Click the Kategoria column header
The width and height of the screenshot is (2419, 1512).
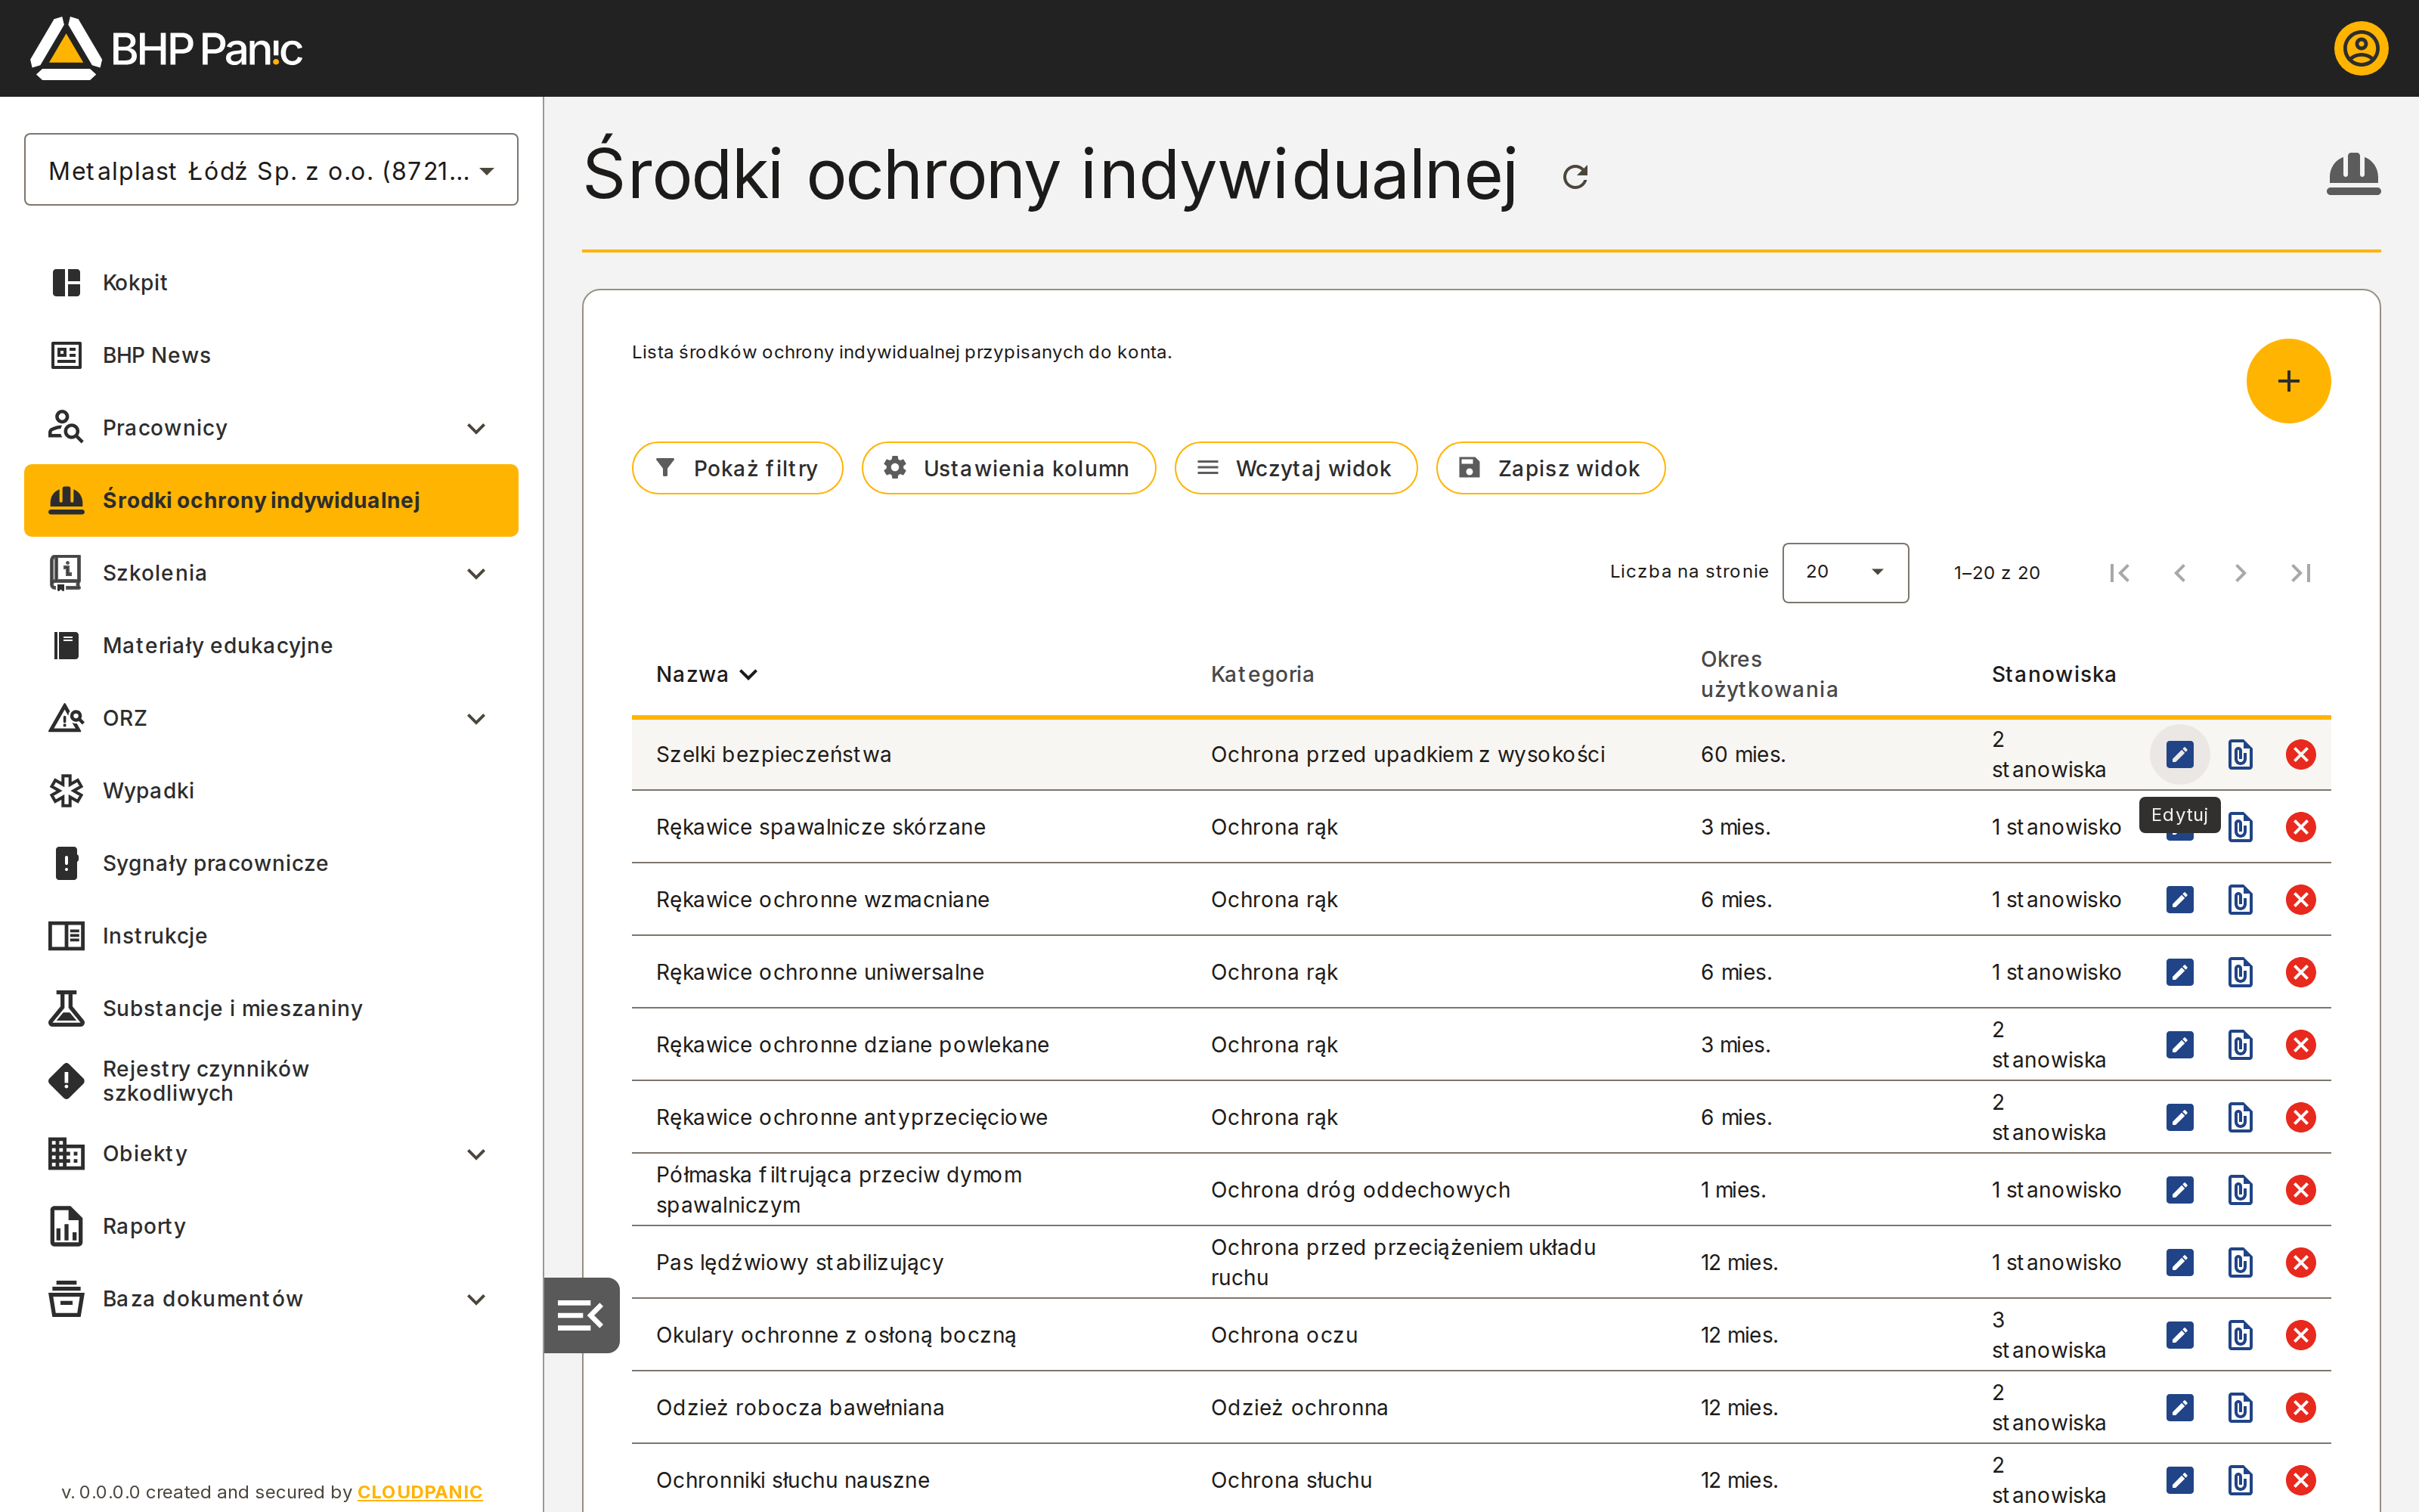[x=1262, y=674]
